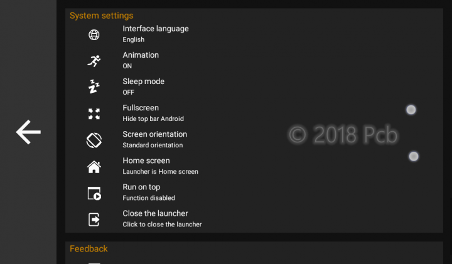The height and width of the screenshot is (264, 452).
Task: Go back using the left arrow
Action: tap(28, 132)
